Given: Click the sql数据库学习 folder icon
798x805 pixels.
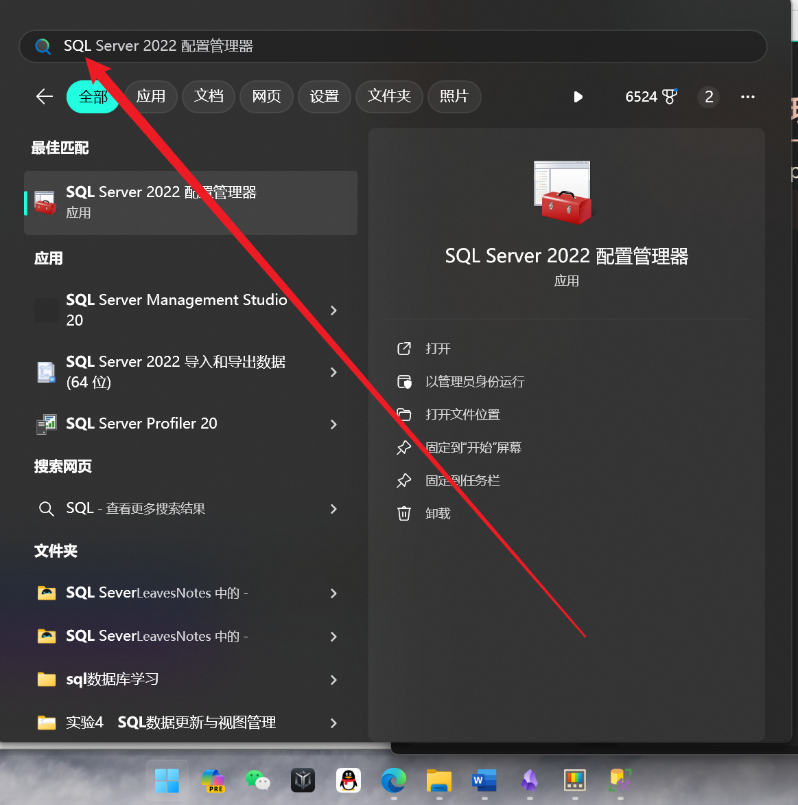Looking at the screenshot, I should 47,679.
